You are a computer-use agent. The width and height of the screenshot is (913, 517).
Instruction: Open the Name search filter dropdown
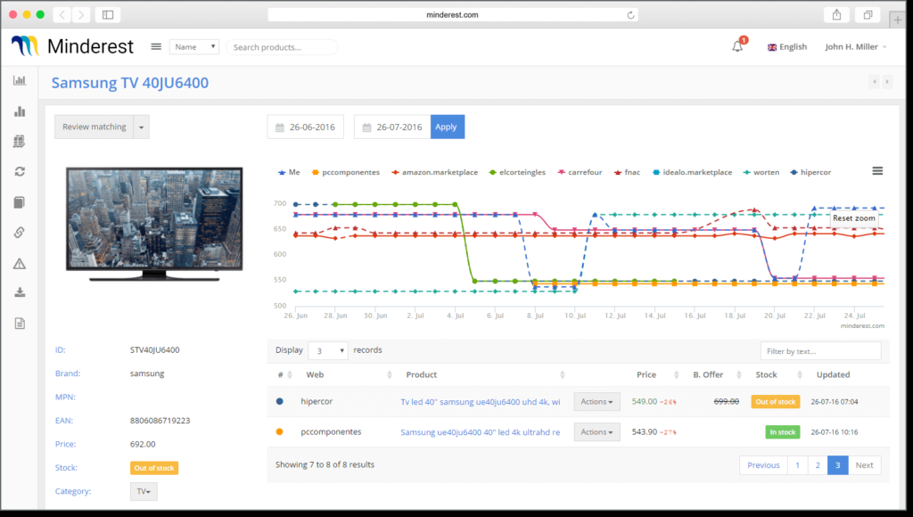click(194, 46)
